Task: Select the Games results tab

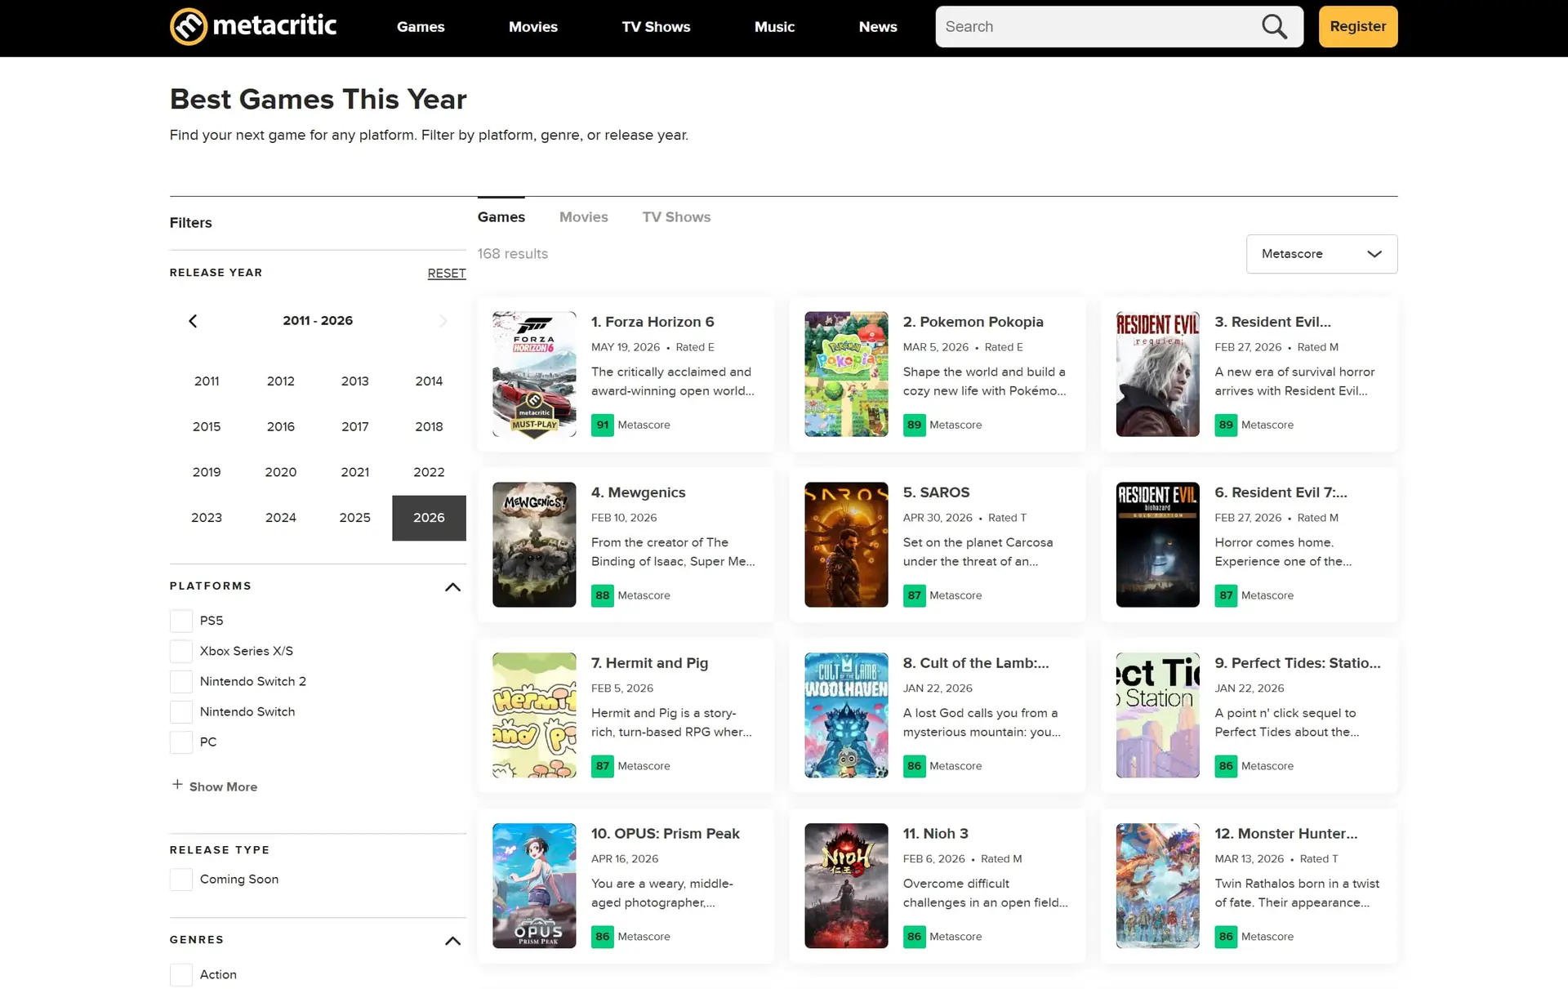Action: coord(501,217)
